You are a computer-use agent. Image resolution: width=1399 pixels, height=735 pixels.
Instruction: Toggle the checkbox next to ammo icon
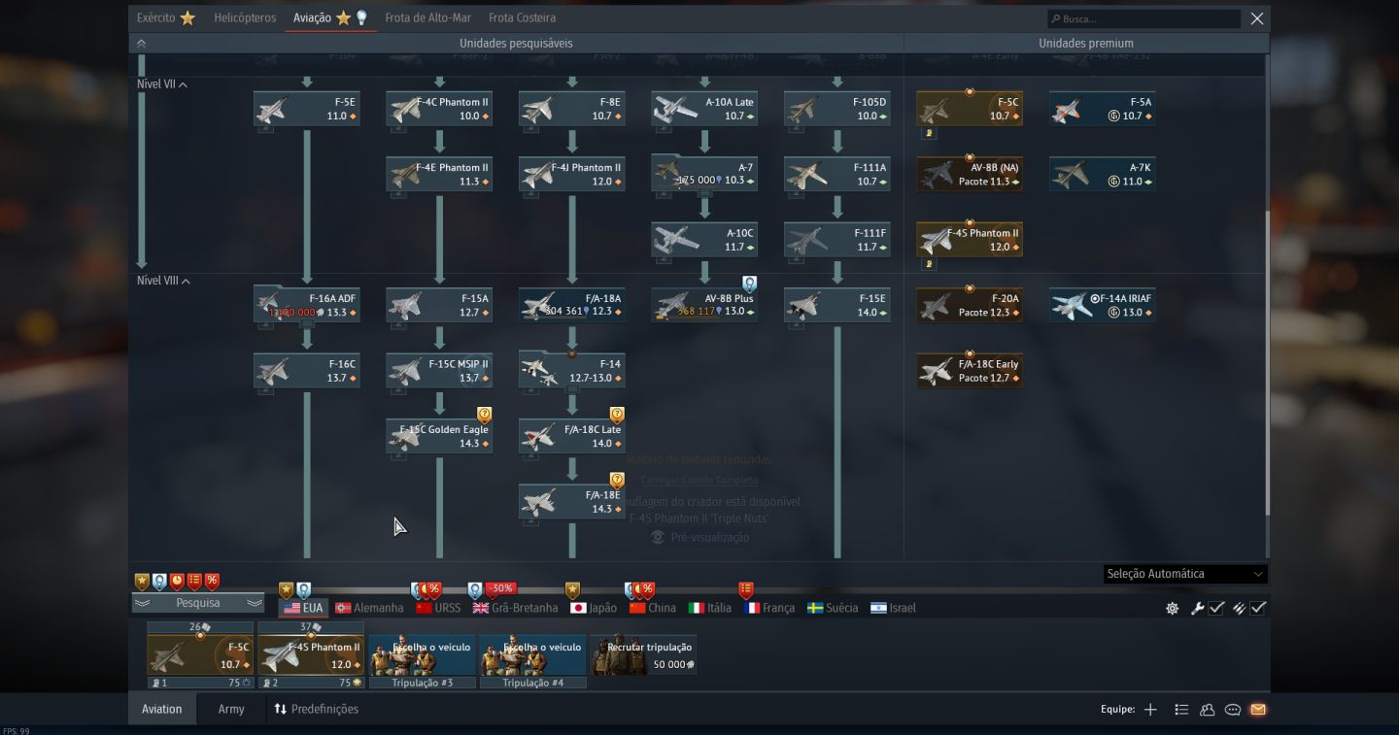(x=1257, y=609)
